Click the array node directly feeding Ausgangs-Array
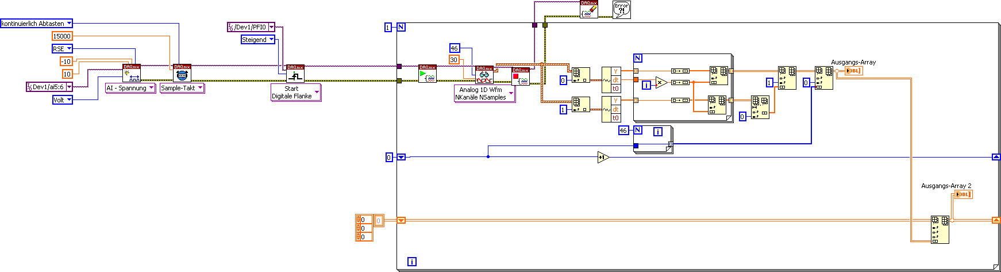 tap(824, 78)
